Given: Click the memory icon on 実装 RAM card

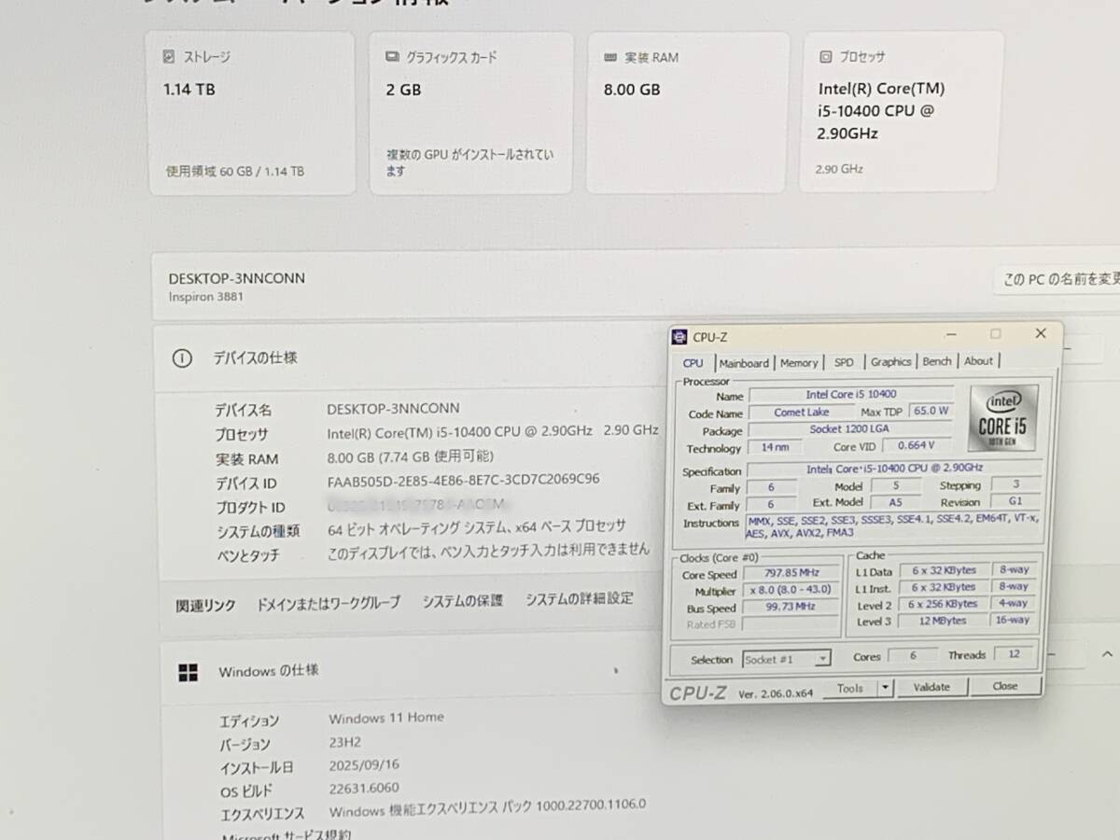Looking at the screenshot, I should [x=609, y=57].
